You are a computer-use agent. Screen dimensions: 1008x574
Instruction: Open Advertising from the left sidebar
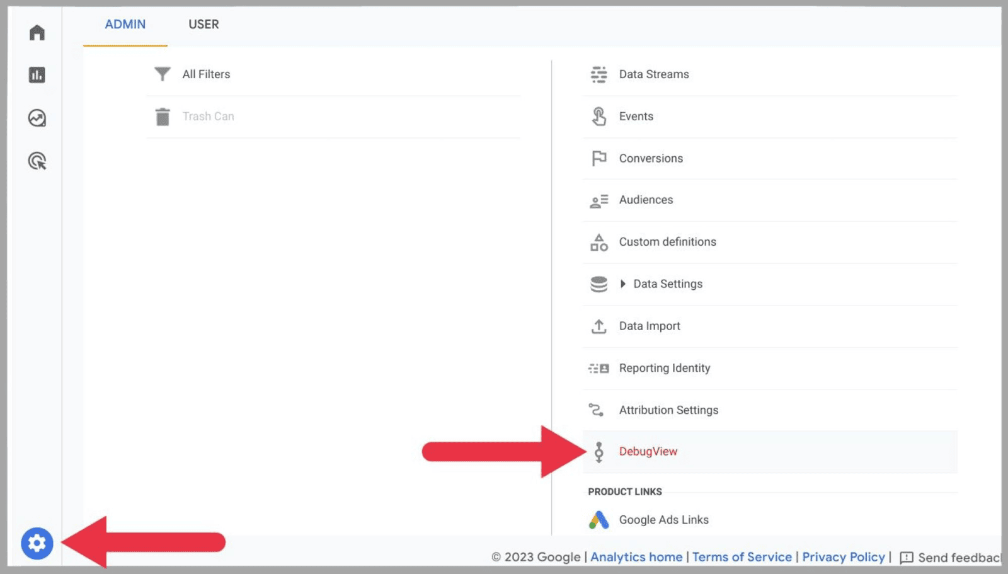(36, 161)
